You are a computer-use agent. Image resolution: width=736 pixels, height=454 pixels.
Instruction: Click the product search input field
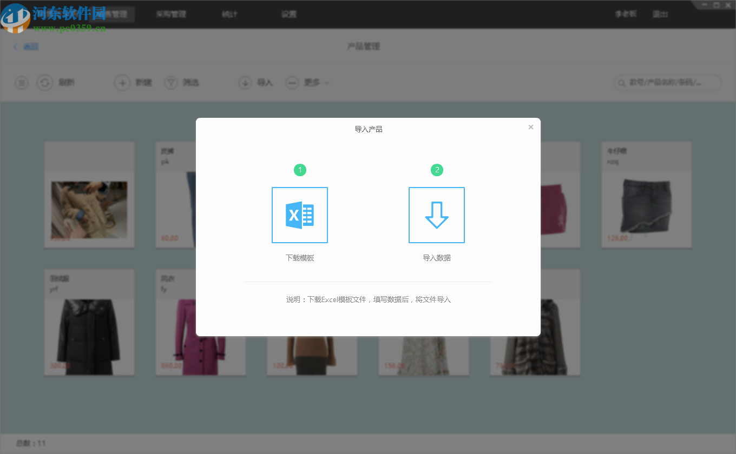671,83
